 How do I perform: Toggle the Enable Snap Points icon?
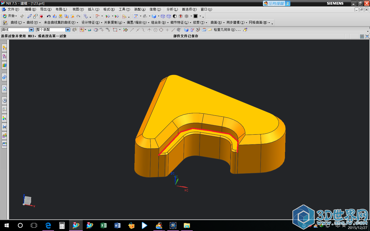126,30
